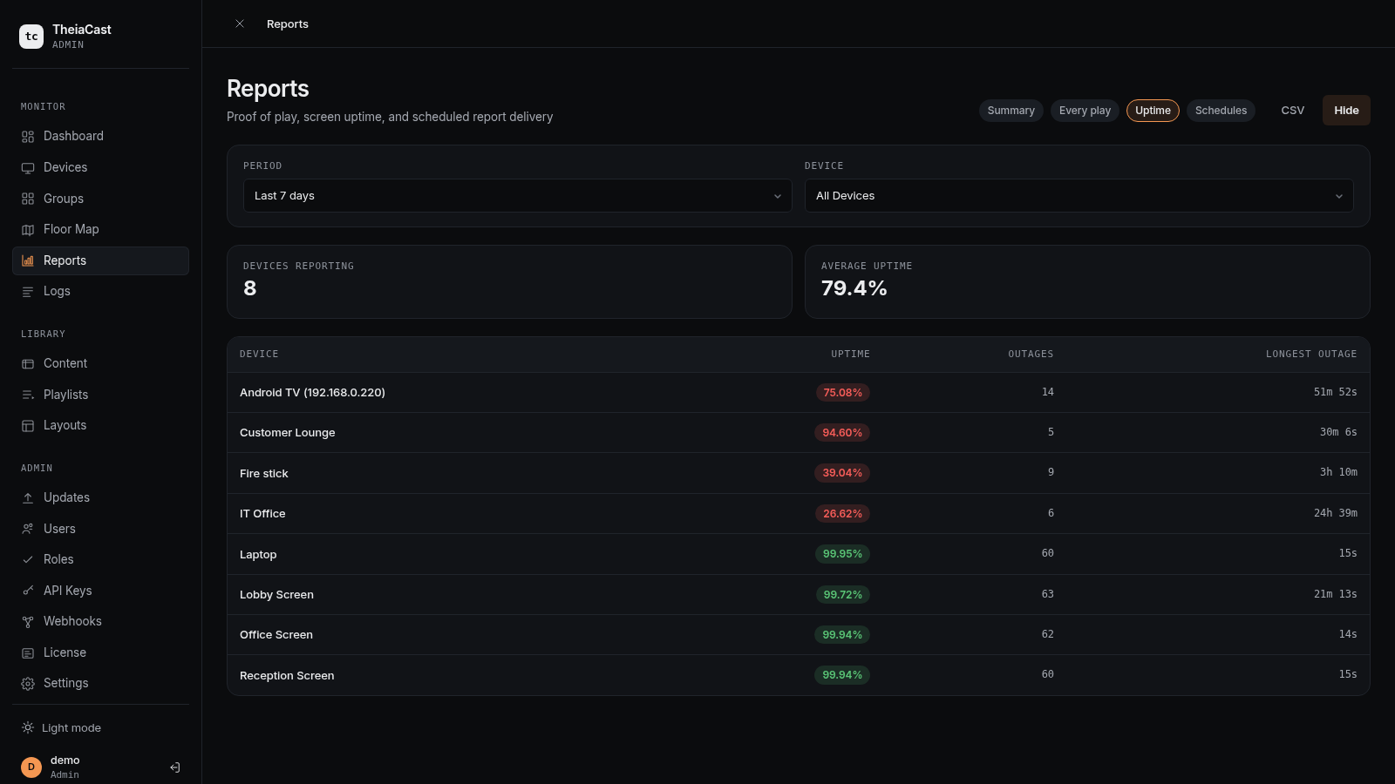This screenshot has width=1395, height=784.
Task: Click the Floor Map icon
Action: [28, 230]
